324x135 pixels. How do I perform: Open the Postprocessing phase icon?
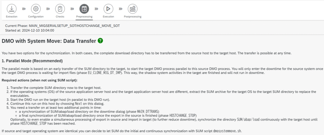tap(133, 9)
